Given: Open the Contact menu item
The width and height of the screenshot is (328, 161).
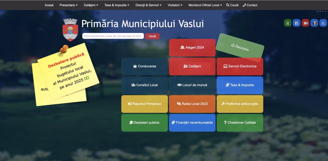Looking at the screenshot, I should pyautogui.click(x=250, y=5).
